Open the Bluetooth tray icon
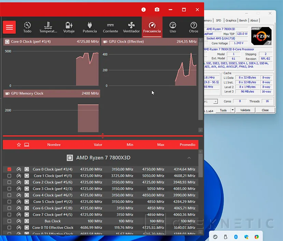The height and width of the screenshot is (241, 283). pyautogui.click(x=236, y=237)
